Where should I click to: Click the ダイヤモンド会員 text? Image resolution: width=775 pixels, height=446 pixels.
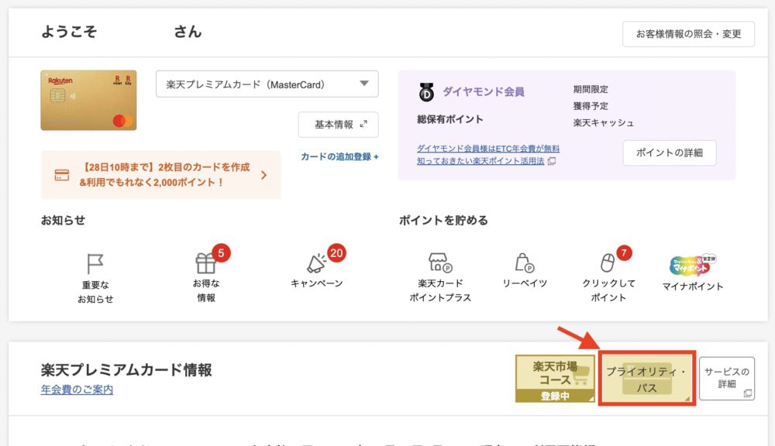tap(484, 92)
